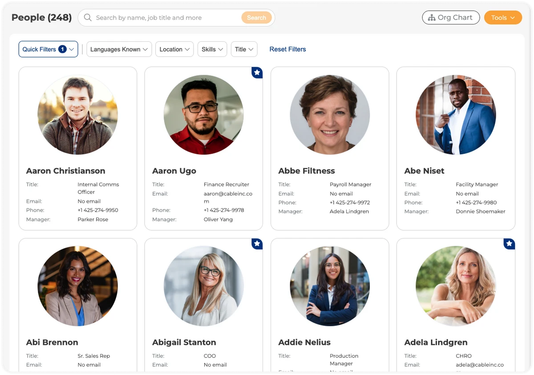The image size is (534, 375).
Task: Open the Tools menu
Action: [x=503, y=17]
